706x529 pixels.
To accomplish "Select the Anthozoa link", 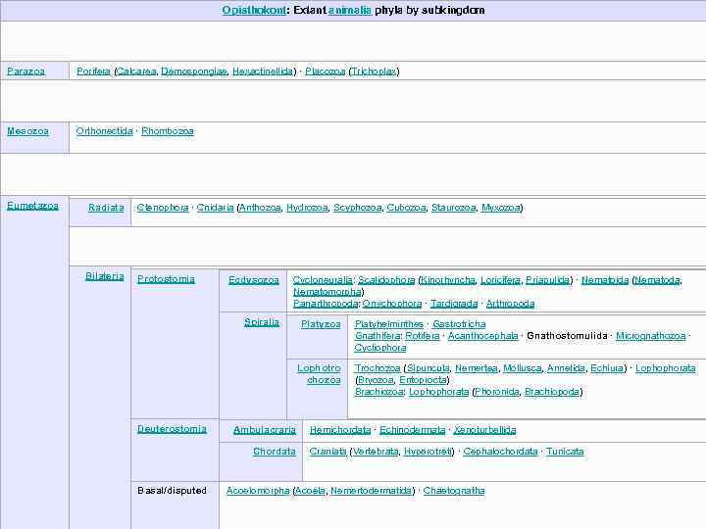I will [x=260, y=208].
